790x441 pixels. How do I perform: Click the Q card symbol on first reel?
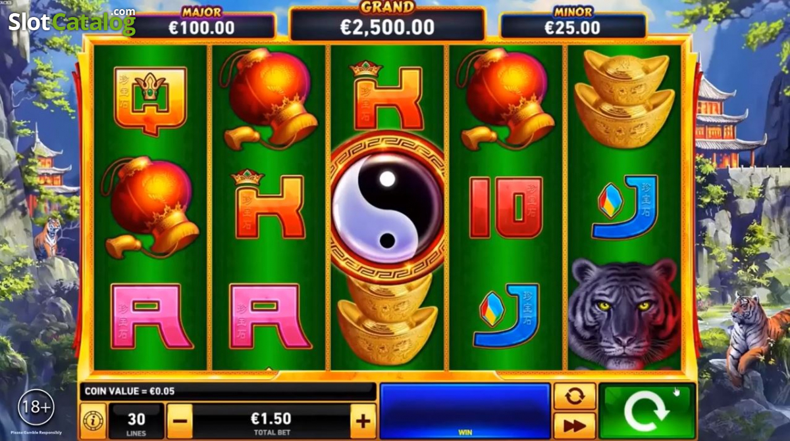coord(151,100)
